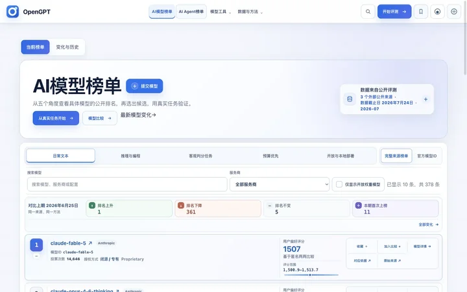Click 收藏 button for claude-fable-5

(362, 247)
